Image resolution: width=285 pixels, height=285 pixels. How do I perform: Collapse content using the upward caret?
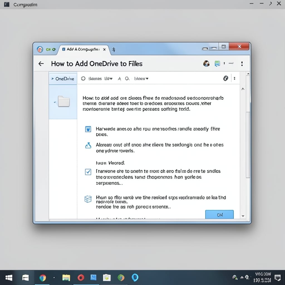tap(243, 89)
